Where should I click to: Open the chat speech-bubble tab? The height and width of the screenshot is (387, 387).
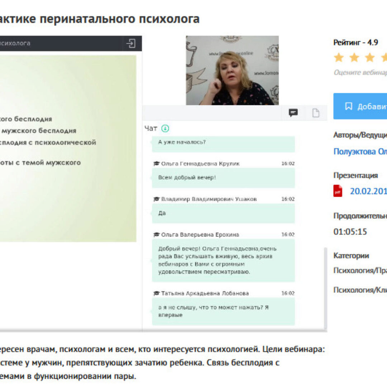(293, 113)
